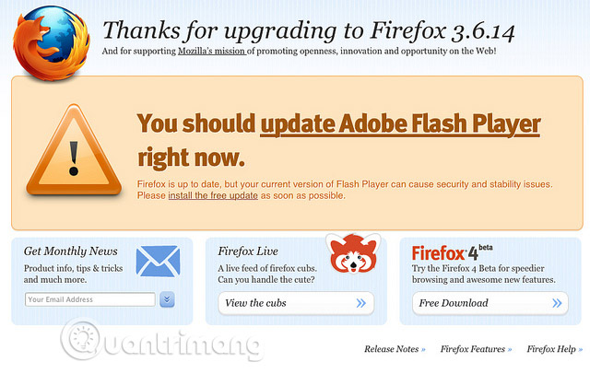Open the Release Notes link
The width and height of the screenshot is (590, 374).
[395, 349]
